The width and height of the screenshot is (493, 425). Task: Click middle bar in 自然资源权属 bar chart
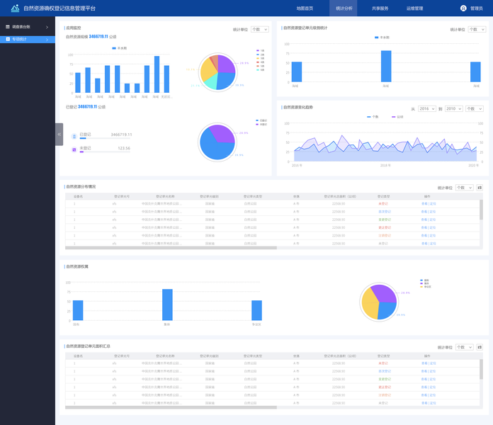coord(167,305)
